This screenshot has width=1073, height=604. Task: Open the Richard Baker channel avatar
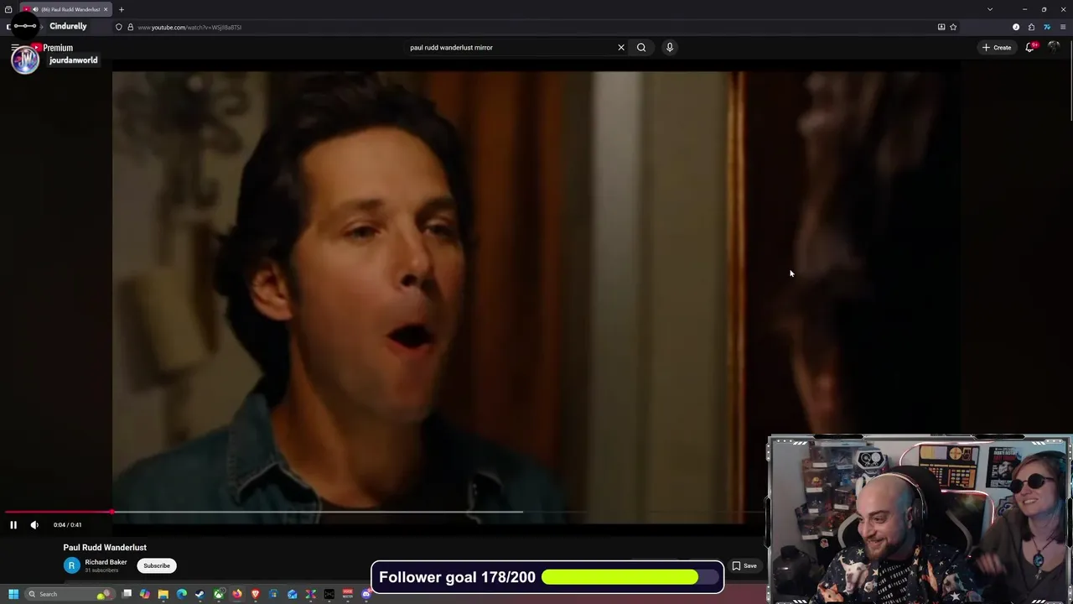pos(71,565)
